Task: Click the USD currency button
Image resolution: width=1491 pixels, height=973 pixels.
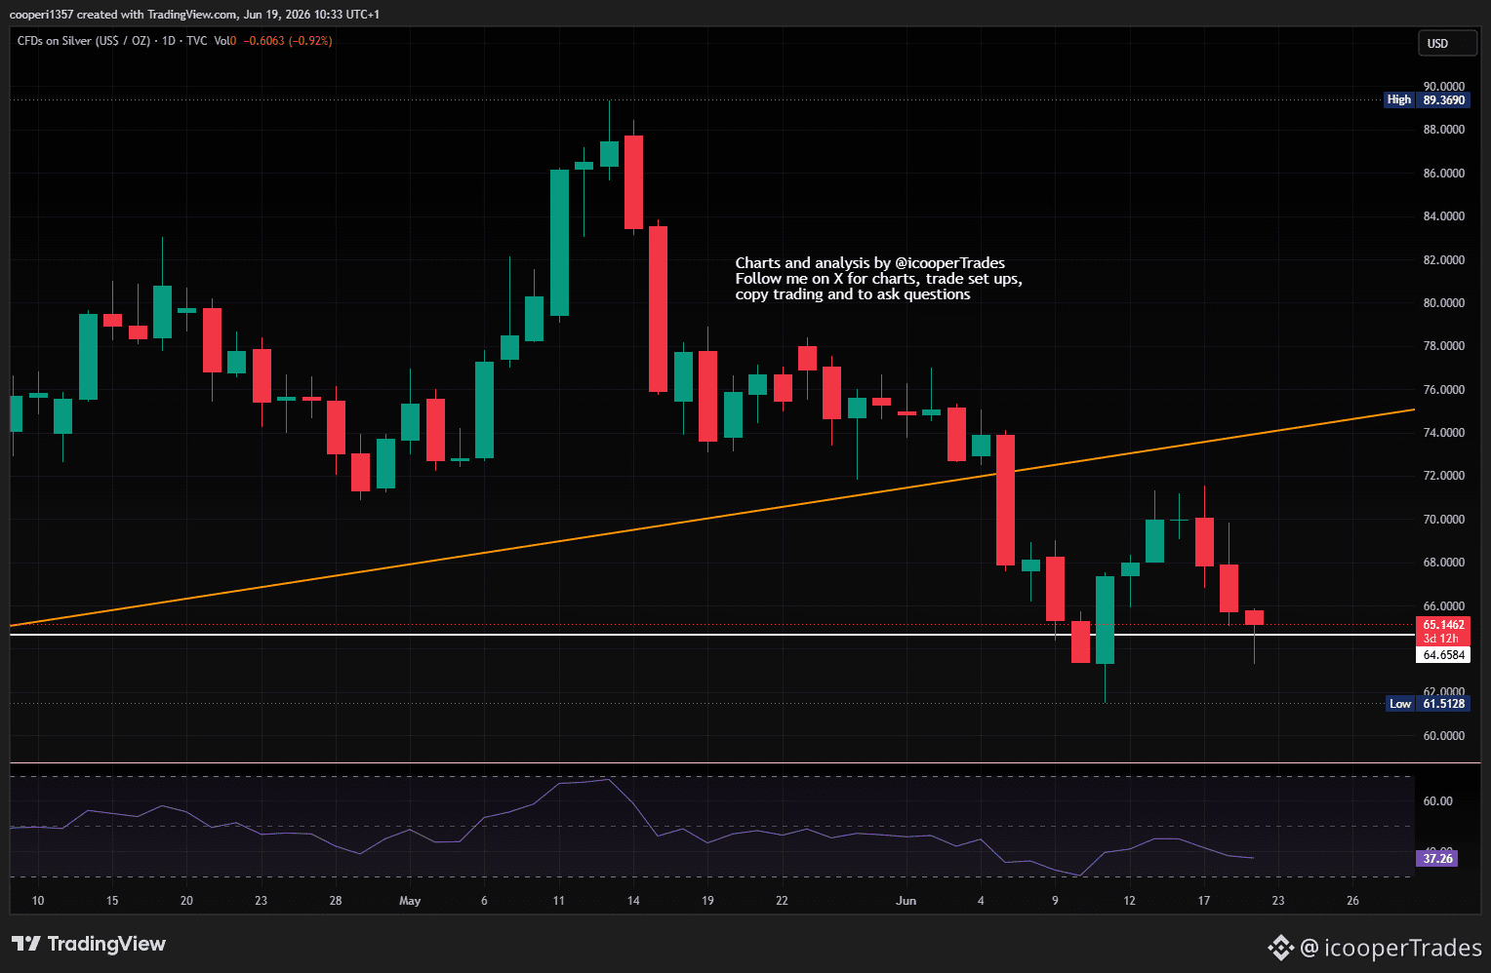Action: point(1447,44)
